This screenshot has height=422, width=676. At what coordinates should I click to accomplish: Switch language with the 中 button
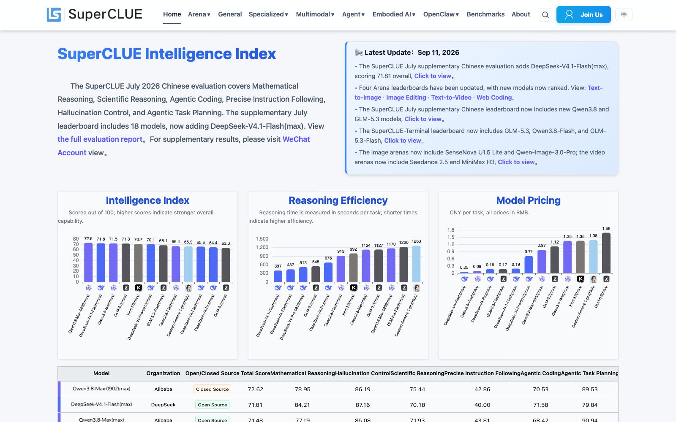point(624,15)
